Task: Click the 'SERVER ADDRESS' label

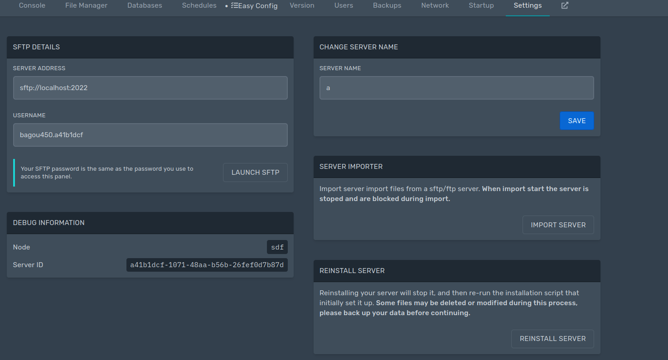Action: (x=39, y=68)
